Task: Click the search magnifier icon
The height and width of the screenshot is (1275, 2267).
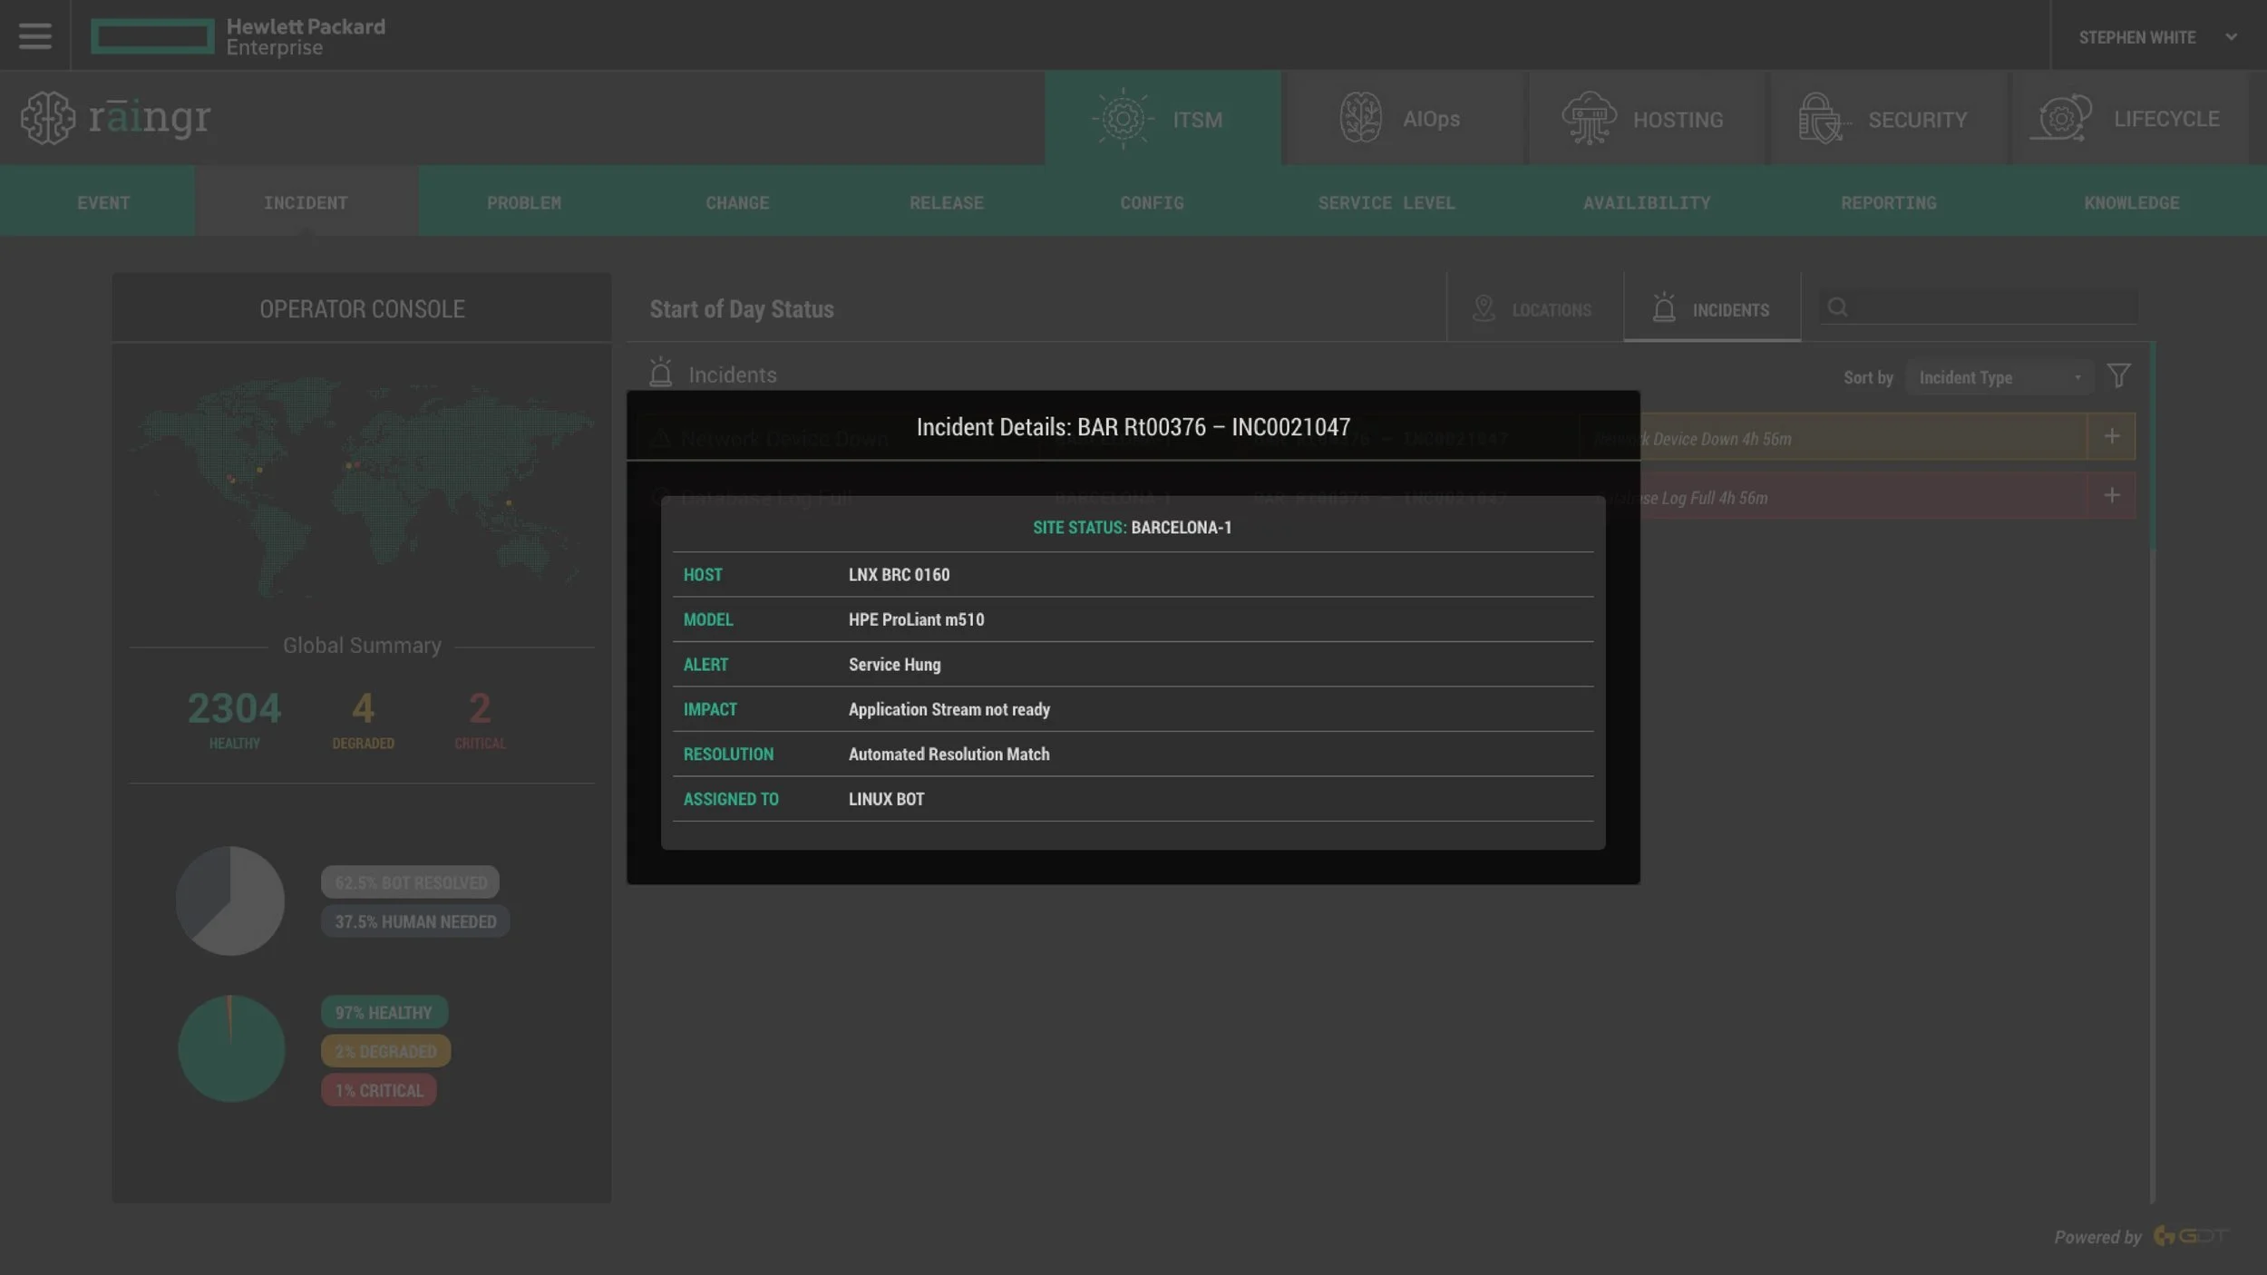Action: pos(1837,307)
